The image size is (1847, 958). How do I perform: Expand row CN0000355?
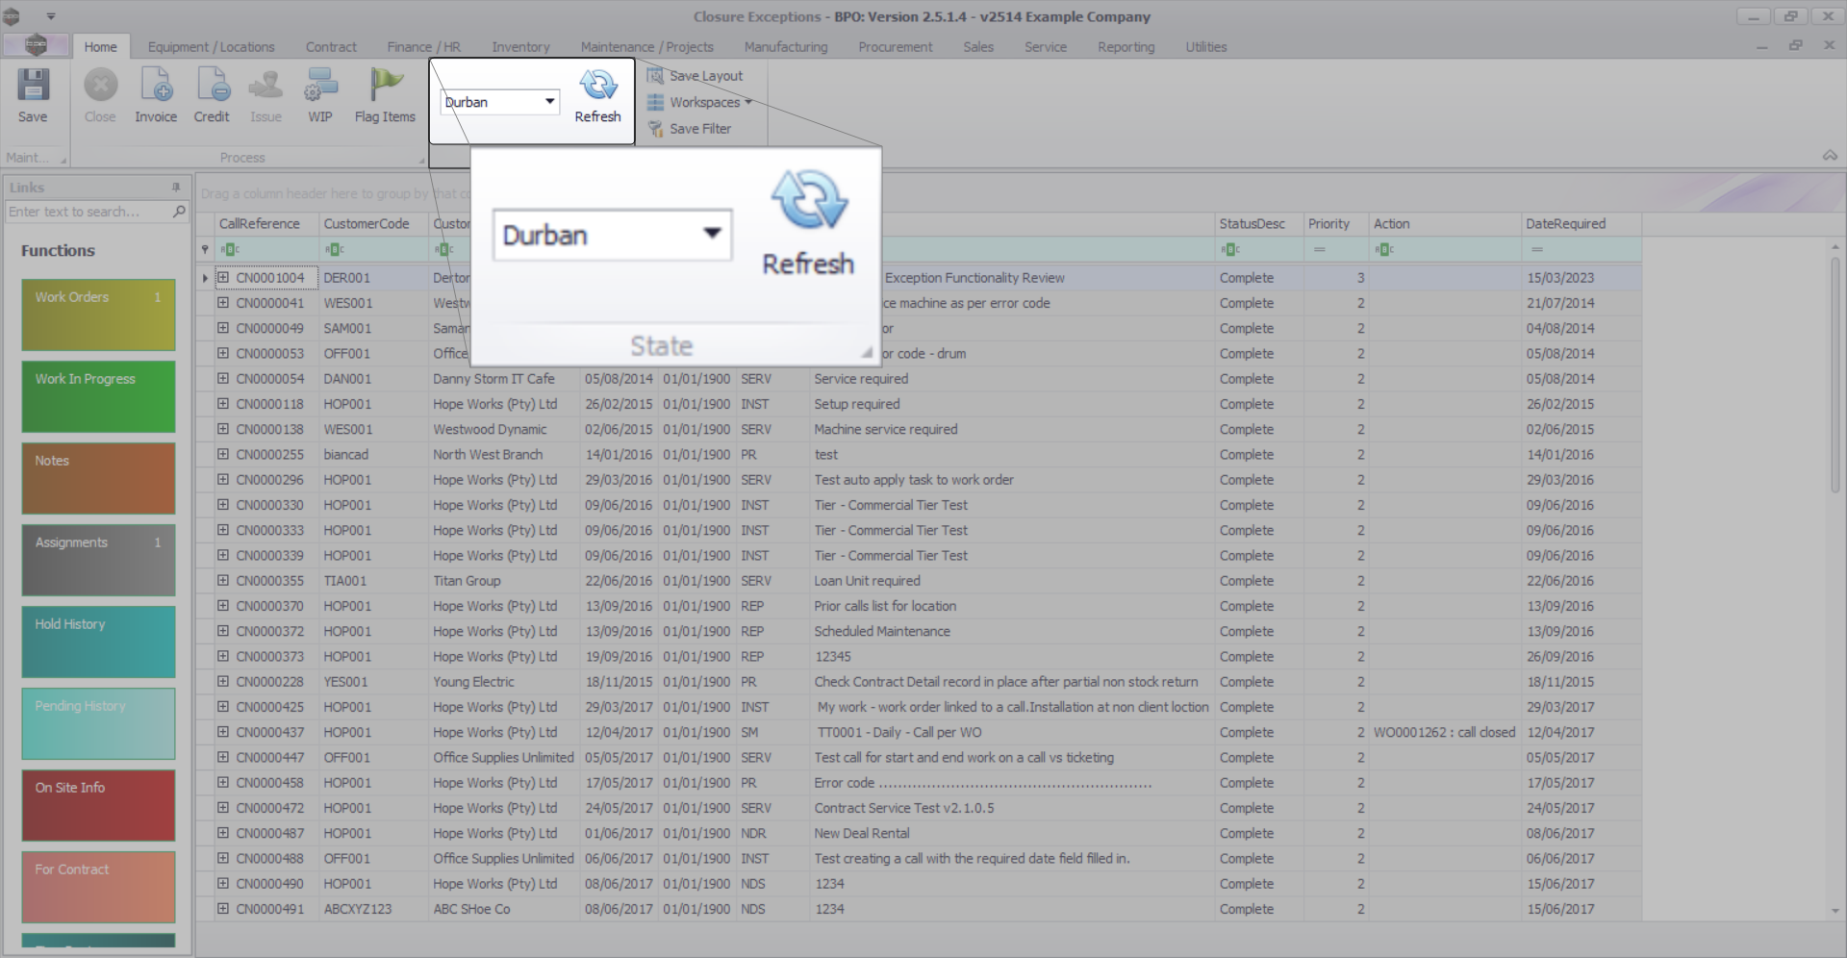point(223,581)
